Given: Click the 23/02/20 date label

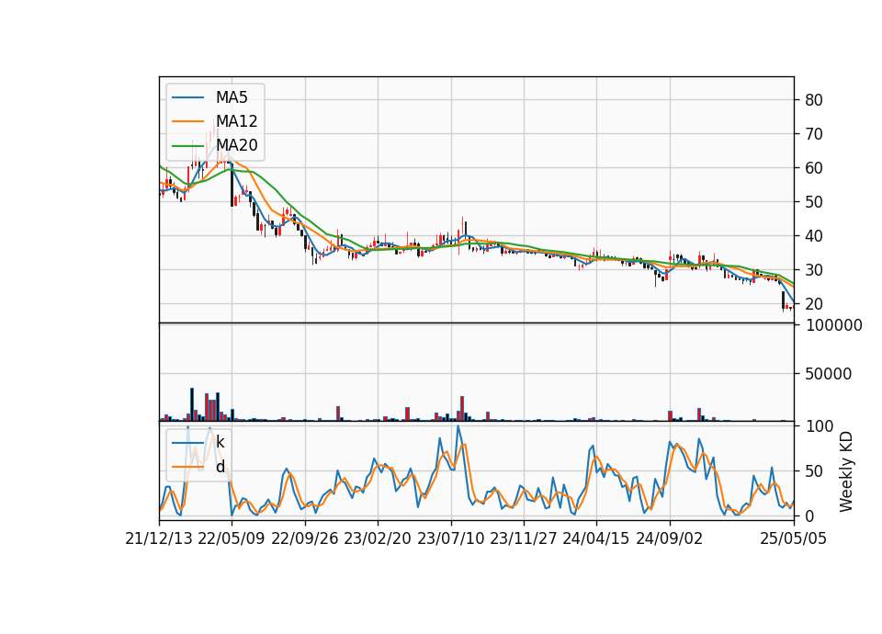Looking at the screenshot, I should tap(378, 538).
